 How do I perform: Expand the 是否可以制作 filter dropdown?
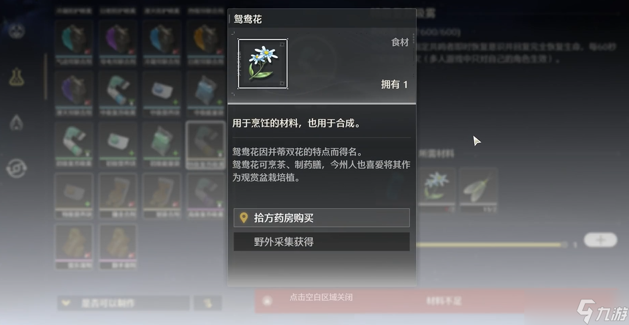[x=123, y=303]
